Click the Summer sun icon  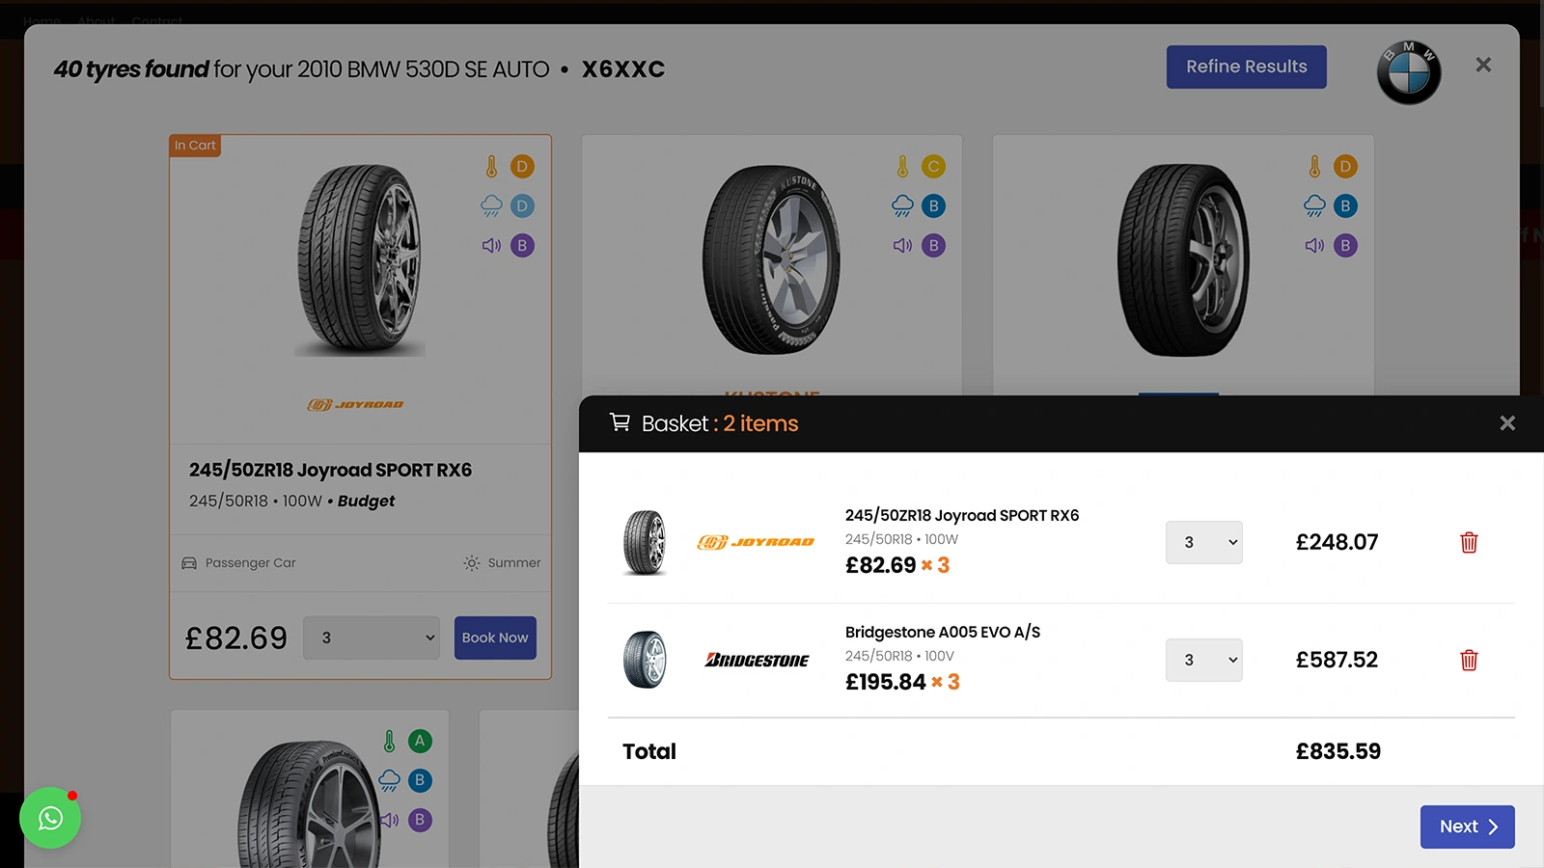[471, 562]
